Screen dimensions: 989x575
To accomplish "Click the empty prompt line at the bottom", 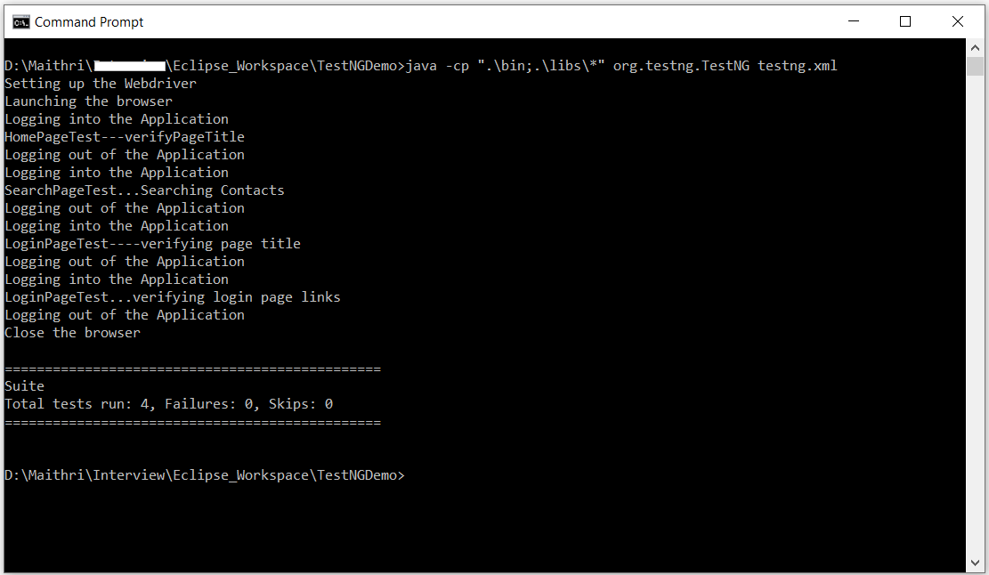I will click(x=205, y=474).
